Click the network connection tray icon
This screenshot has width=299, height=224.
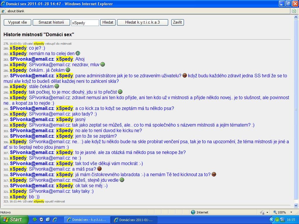(282, 220)
